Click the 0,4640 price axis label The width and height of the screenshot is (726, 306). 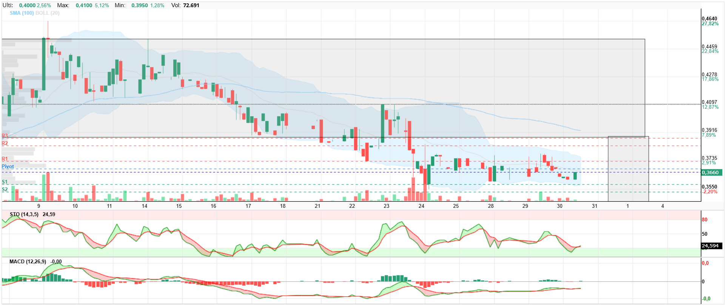tap(709, 19)
